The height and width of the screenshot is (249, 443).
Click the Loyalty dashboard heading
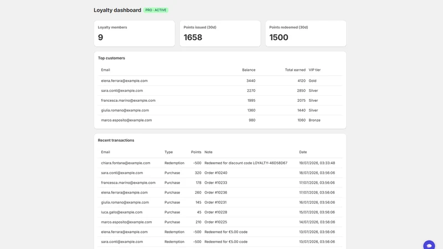tap(117, 10)
